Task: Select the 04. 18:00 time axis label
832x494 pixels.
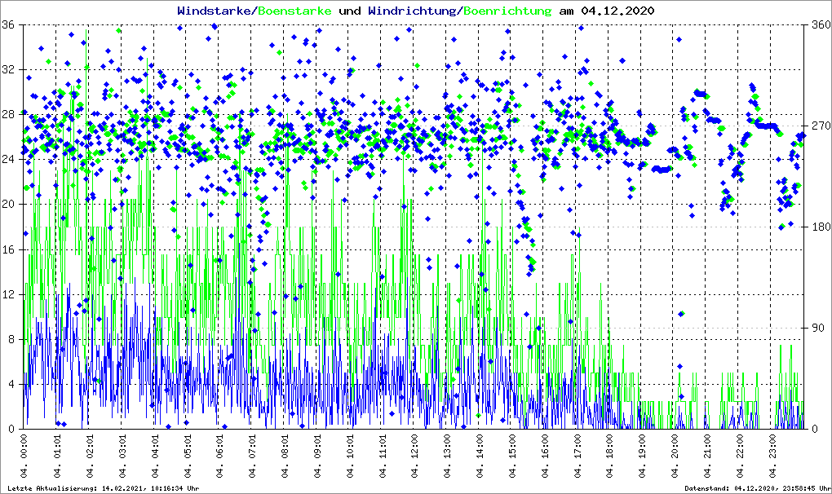Action: pyautogui.click(x=609, y=458)
